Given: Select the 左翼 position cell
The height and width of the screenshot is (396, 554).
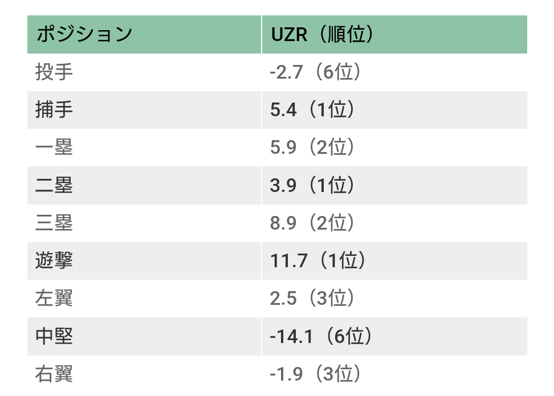Looking at the screenshot, I should click(x=144, y=299).
